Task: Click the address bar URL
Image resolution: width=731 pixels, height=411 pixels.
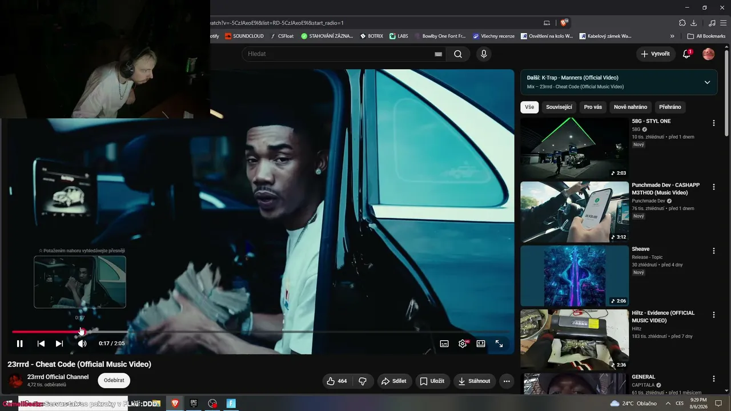Action: 277,23
